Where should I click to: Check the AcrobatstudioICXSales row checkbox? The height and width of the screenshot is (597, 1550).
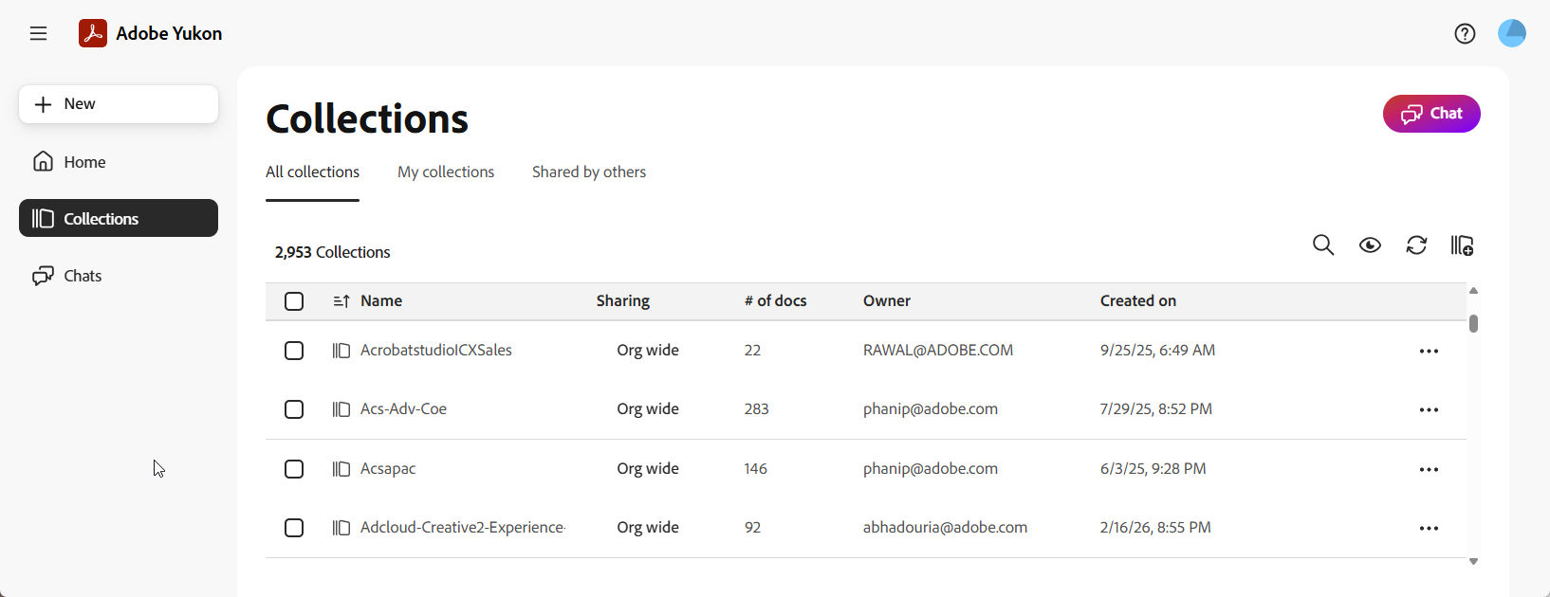coord(294,351)
